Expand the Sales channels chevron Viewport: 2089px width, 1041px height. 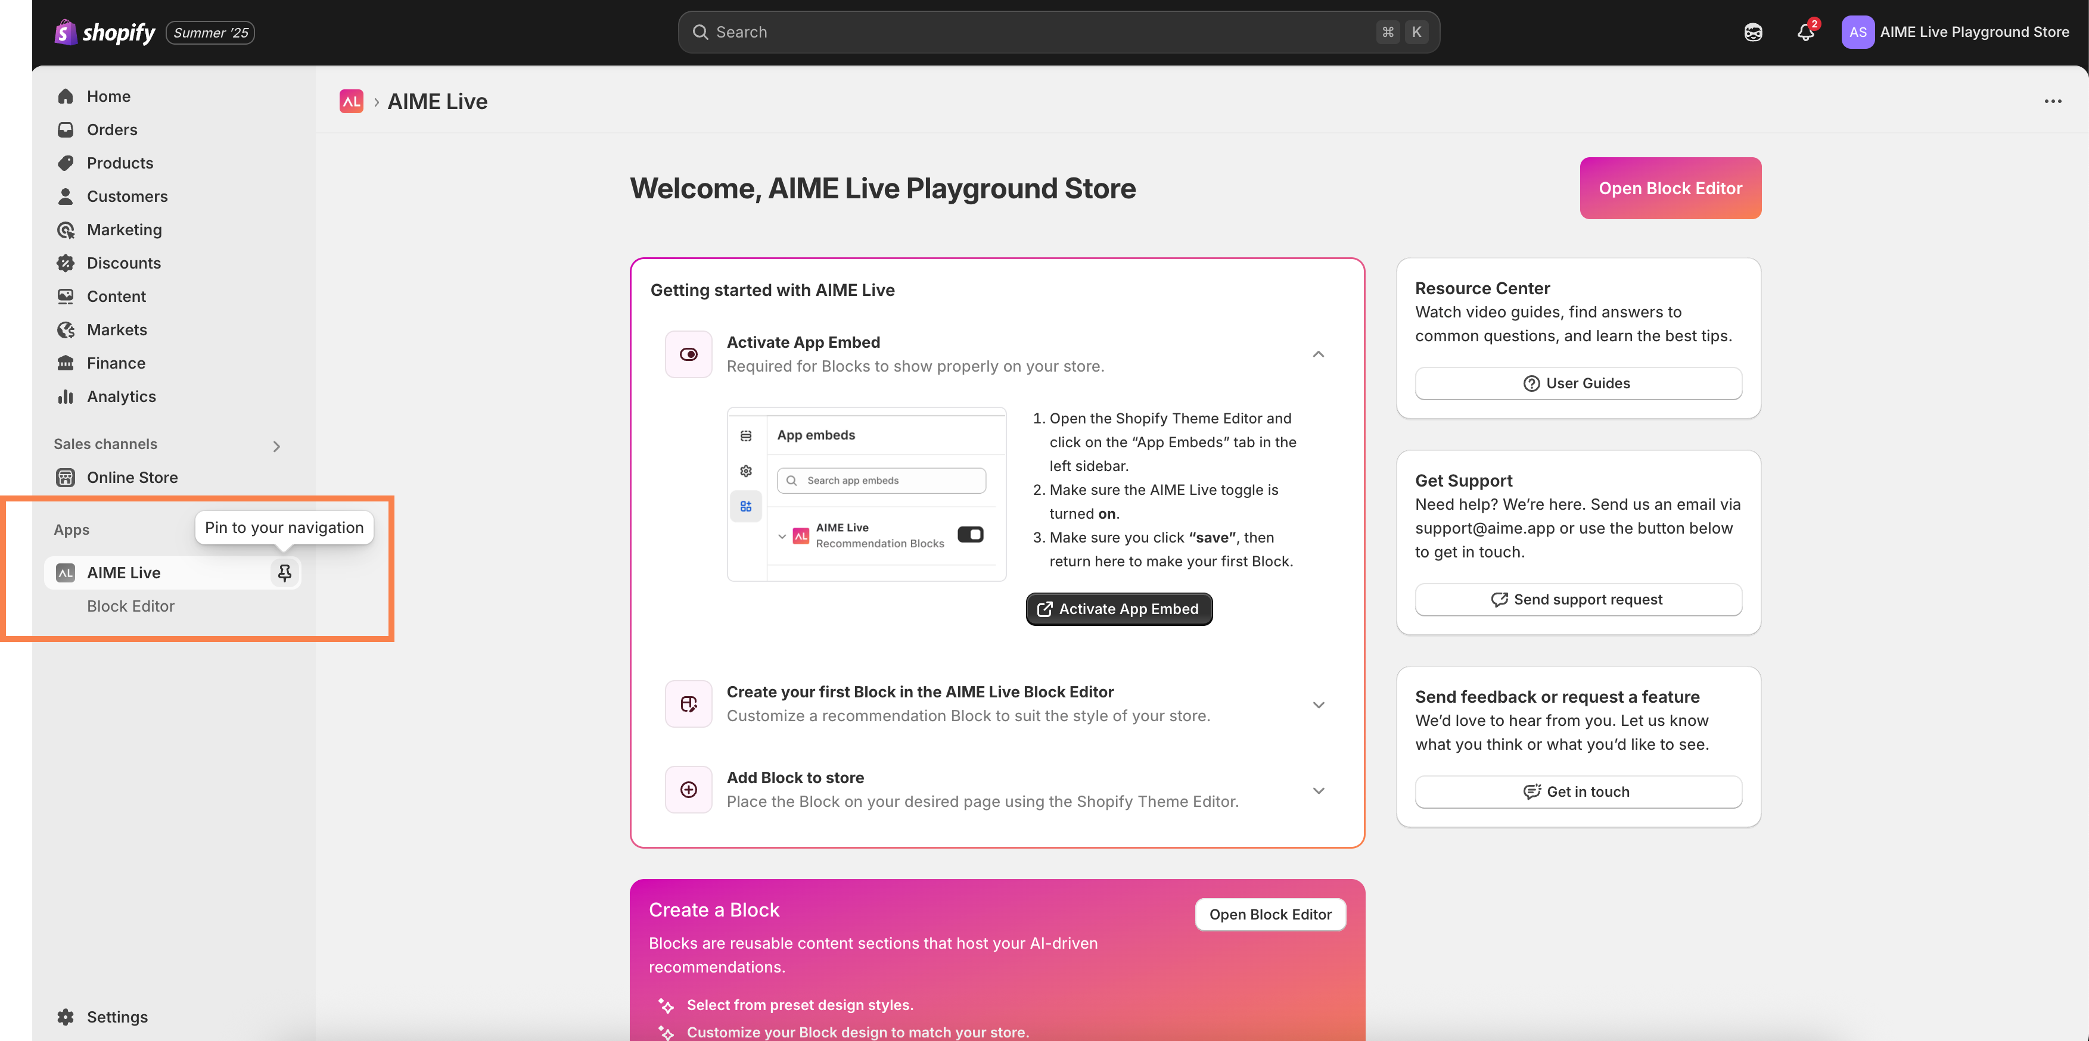[x=276, y=446]
